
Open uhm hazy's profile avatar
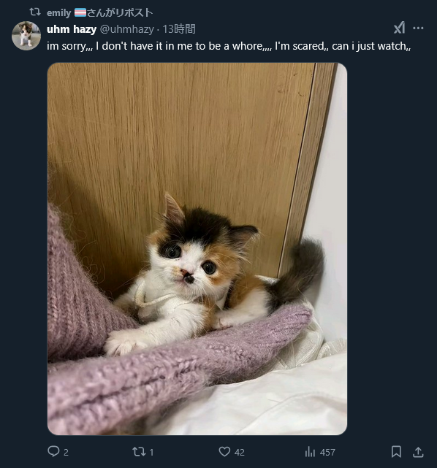26,36
